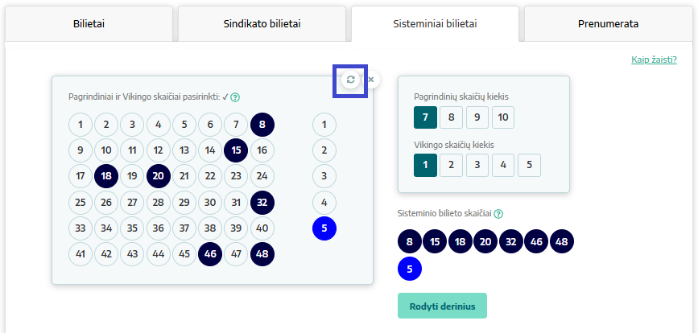Click the Rodyti derinius button
Image resolution: width=698 pixels, height=333 pixels.
coord(442,306)
